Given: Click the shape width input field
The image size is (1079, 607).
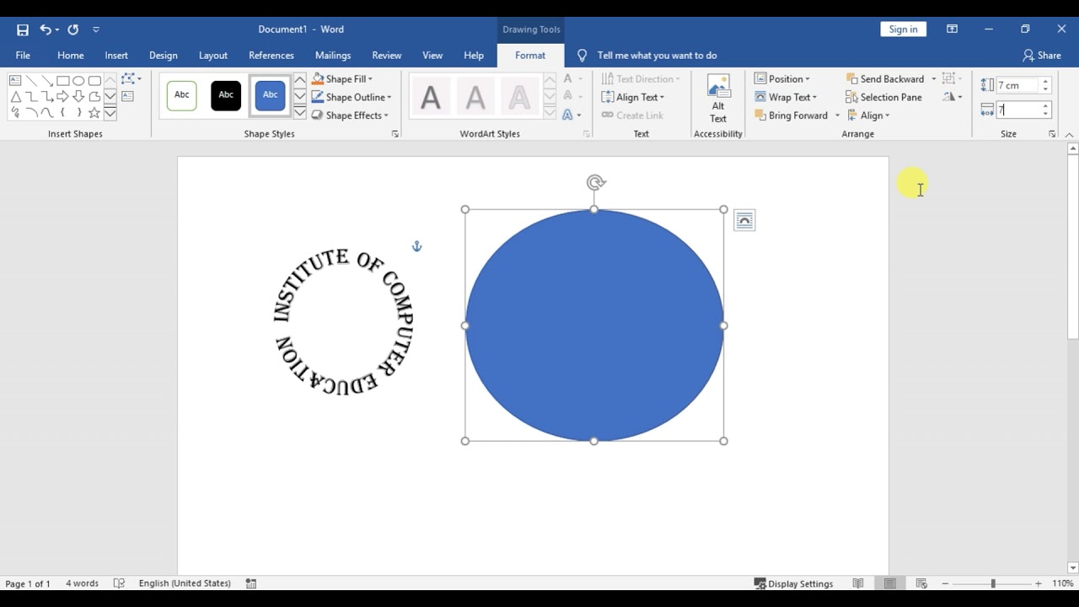Looking at the screenshot, I should pos(1018,110).
